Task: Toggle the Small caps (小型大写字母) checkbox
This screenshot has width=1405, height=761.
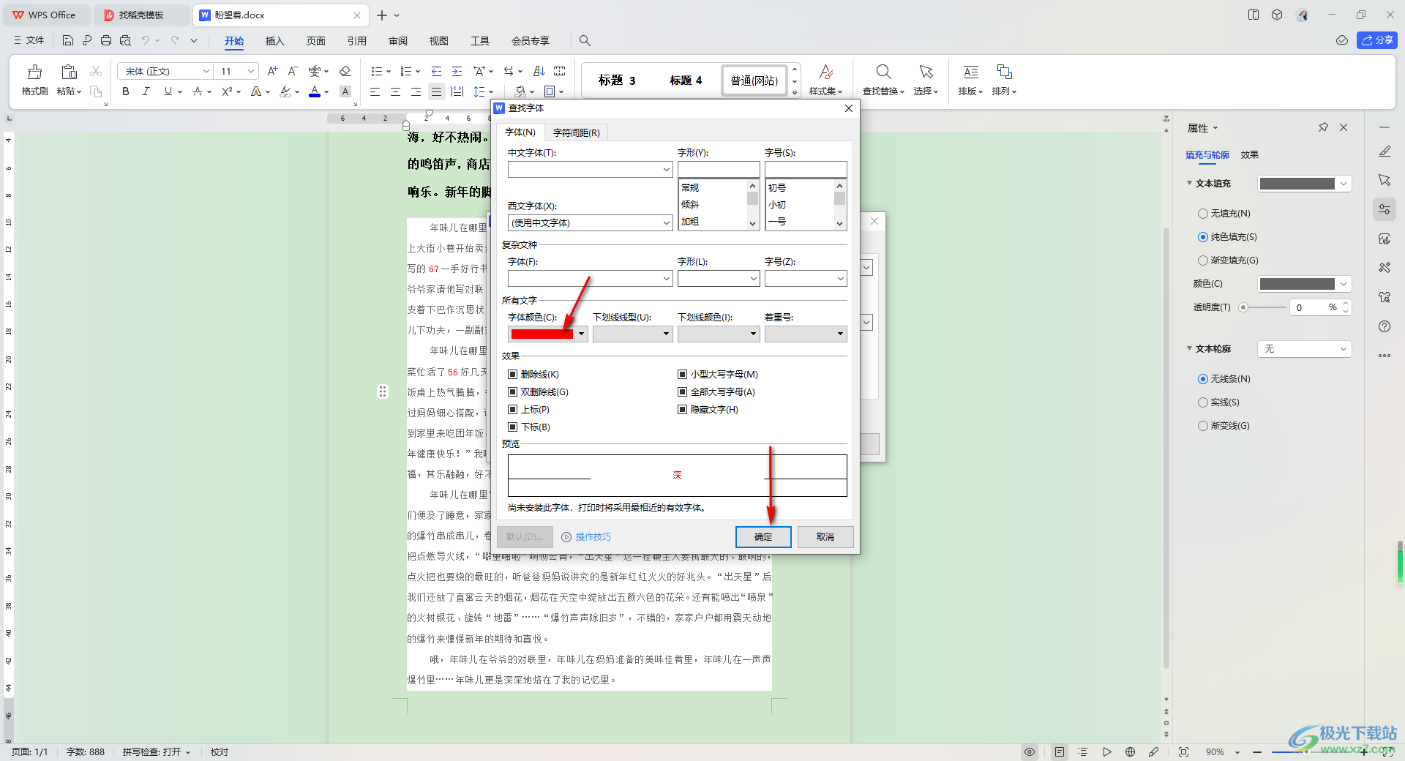Action: (x=682, y=374)
